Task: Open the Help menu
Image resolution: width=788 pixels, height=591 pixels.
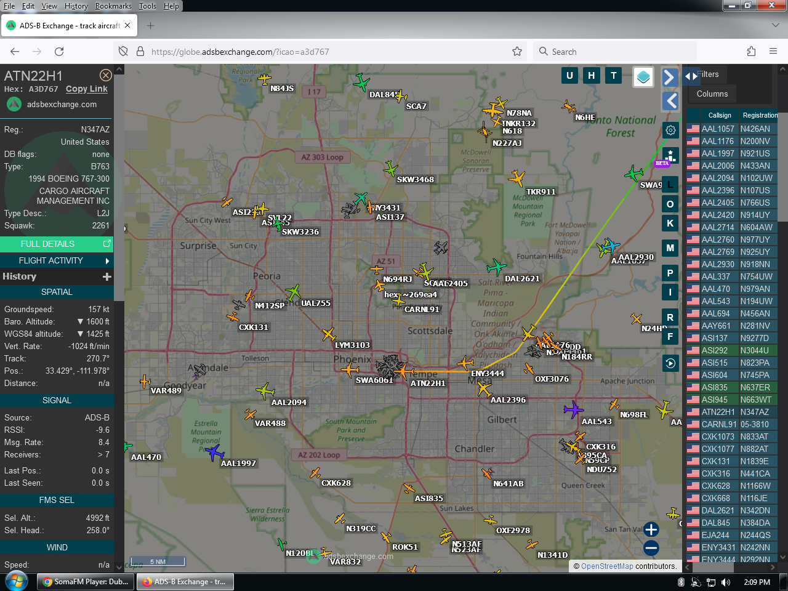Action: [x=171, y=6]
